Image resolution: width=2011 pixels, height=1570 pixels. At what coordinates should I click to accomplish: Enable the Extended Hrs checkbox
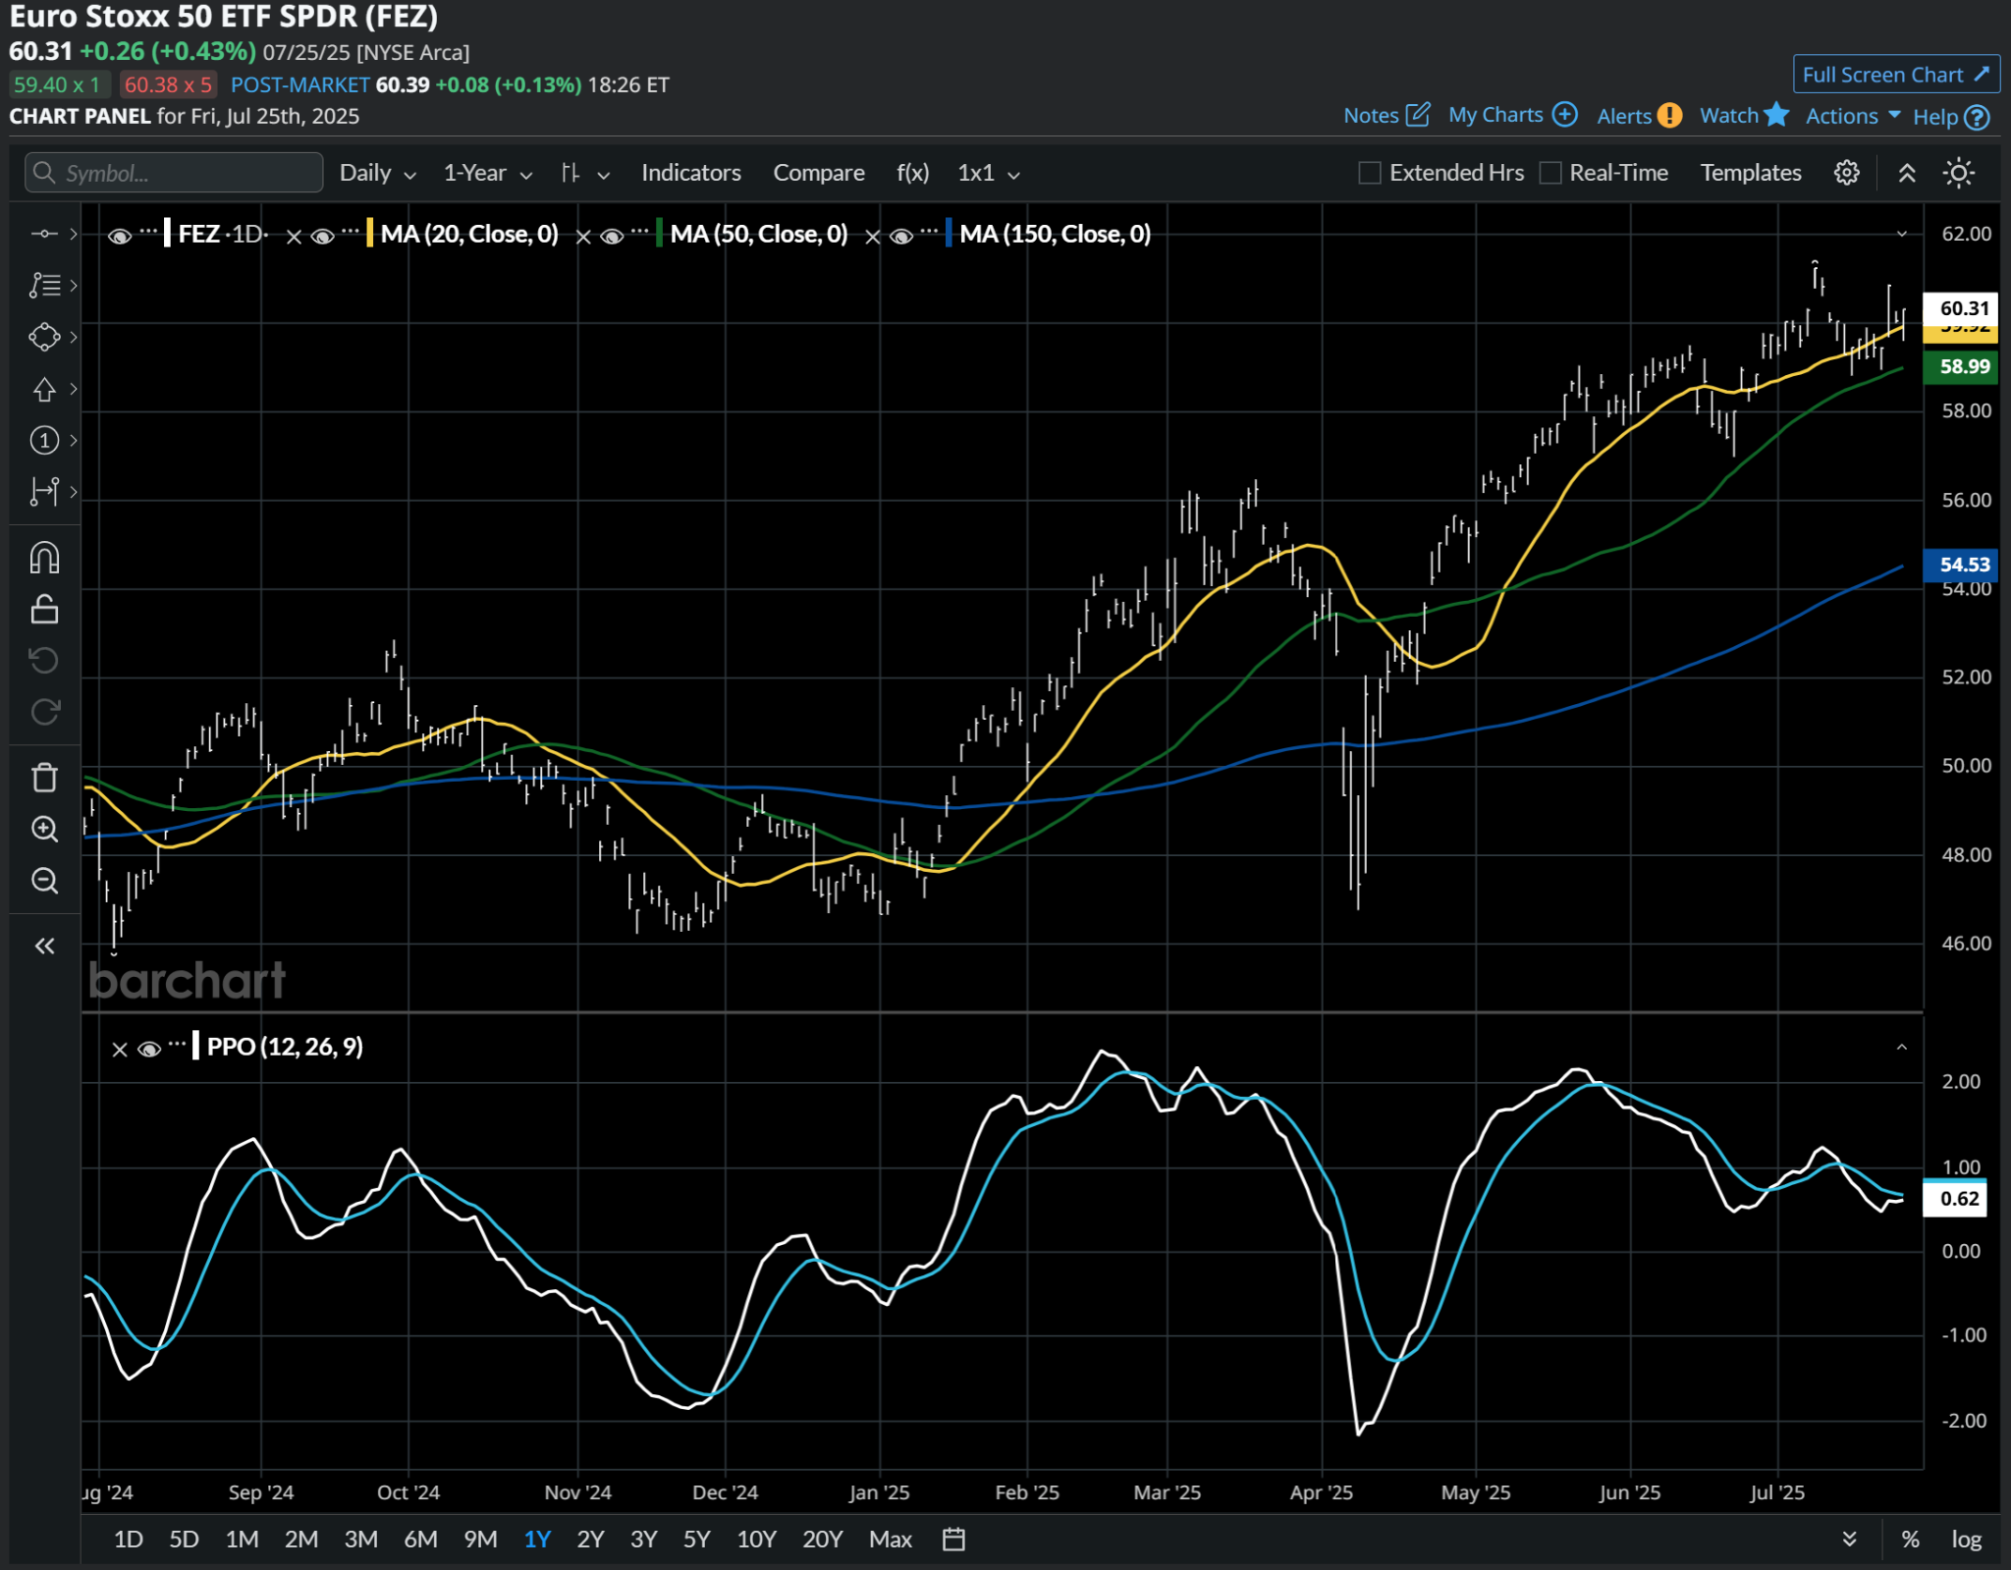coord(1369,173)
